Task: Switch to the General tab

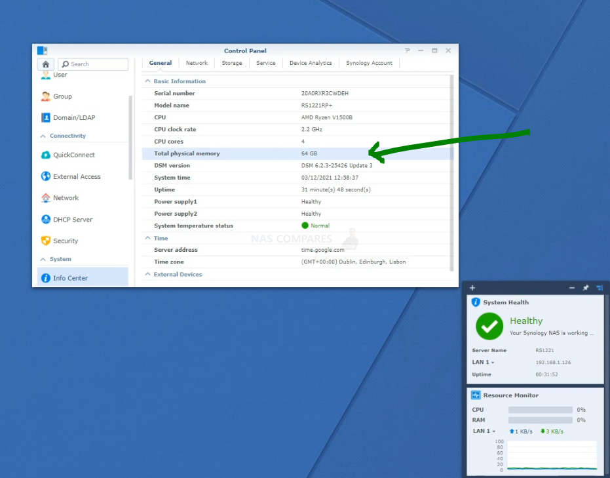Action: 161,63
